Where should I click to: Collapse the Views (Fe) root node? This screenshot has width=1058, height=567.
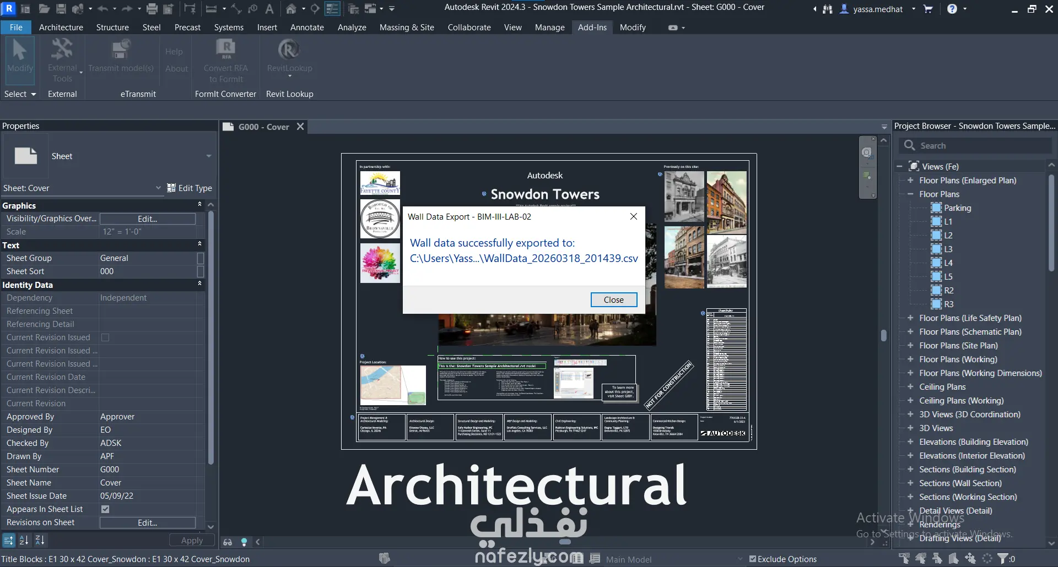899,166
